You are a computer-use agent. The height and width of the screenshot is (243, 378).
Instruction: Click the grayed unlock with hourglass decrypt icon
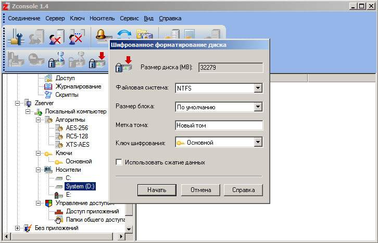77,59
